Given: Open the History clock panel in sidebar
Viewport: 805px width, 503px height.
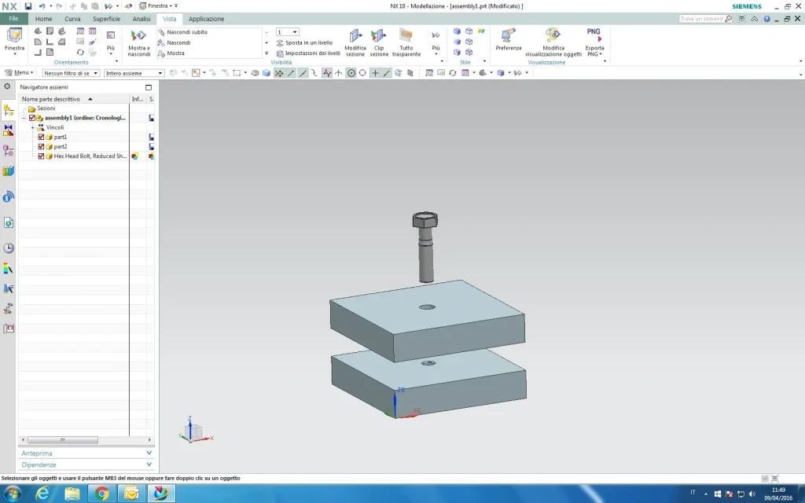Looking at the screenshot, I should point(9,248).
